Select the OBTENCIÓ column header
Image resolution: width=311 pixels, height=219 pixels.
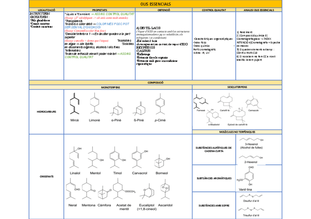[x=164, y=10]
